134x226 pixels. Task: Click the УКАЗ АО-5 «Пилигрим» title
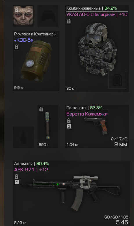pos(97,14)
